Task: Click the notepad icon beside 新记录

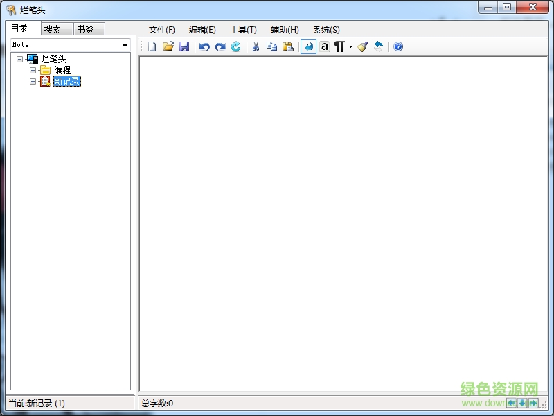Action: (x=45, y=81)
